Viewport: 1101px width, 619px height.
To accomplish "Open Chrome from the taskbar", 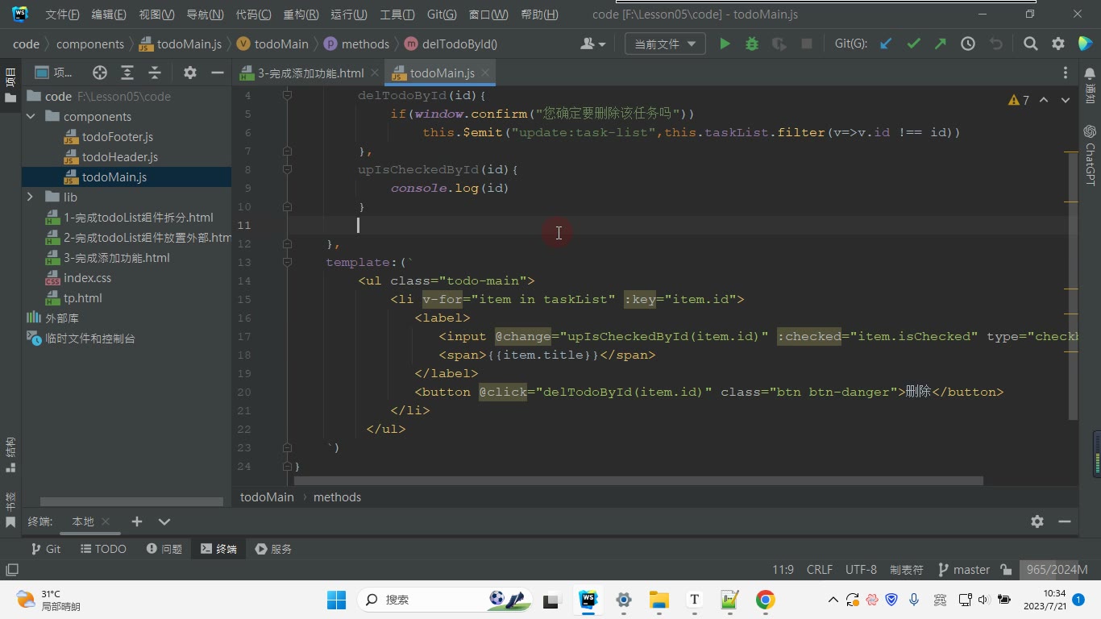I will coord(765,600).
